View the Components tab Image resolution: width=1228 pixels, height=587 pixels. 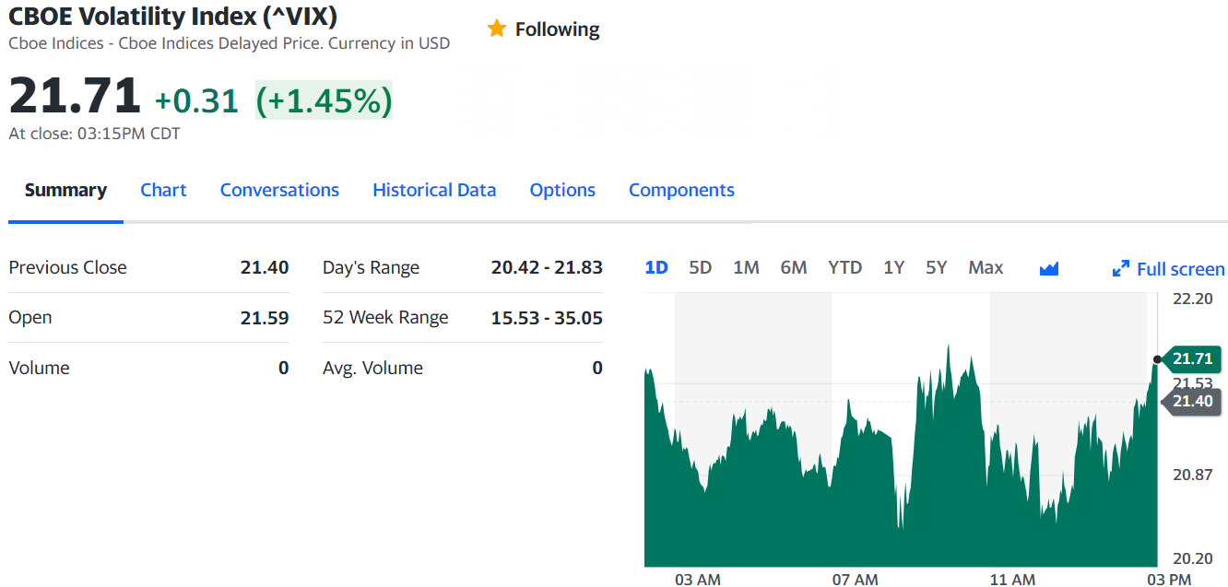[x=681, y=190]
